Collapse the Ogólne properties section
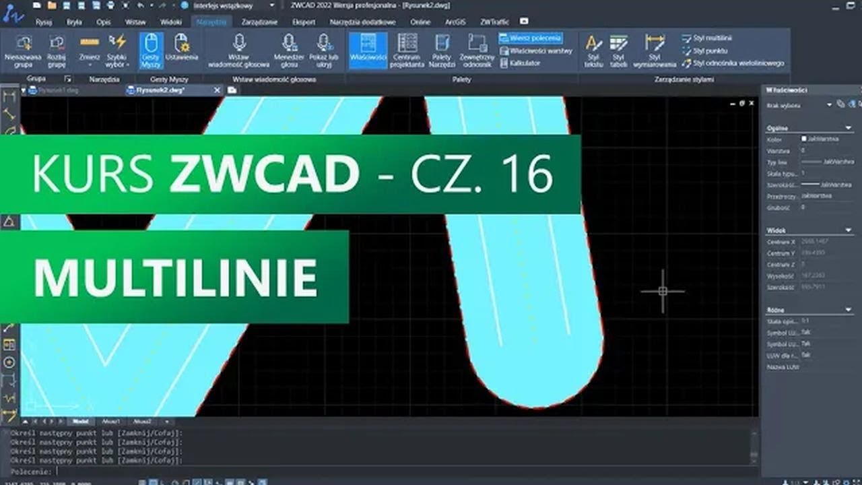Viewport: 862px width, 485px height. [848, 127]
